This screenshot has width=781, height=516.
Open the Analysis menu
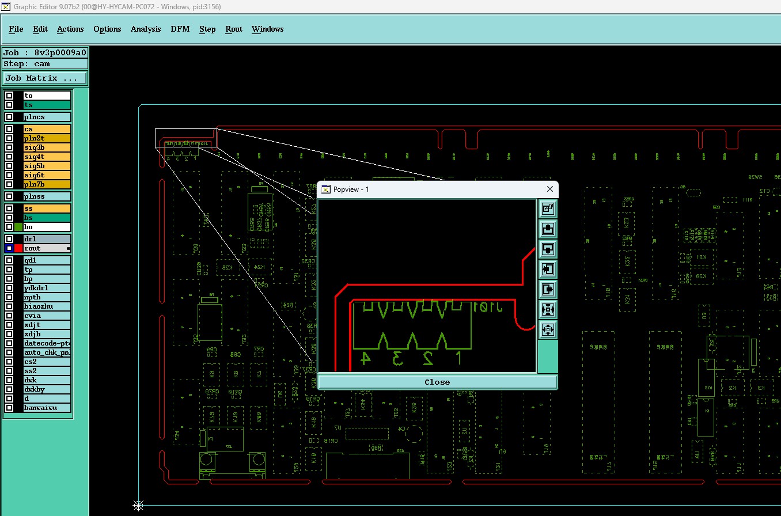(146, 29)
